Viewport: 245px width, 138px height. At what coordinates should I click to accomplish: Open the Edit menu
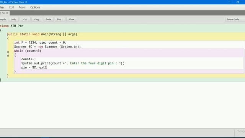point(11,7)
